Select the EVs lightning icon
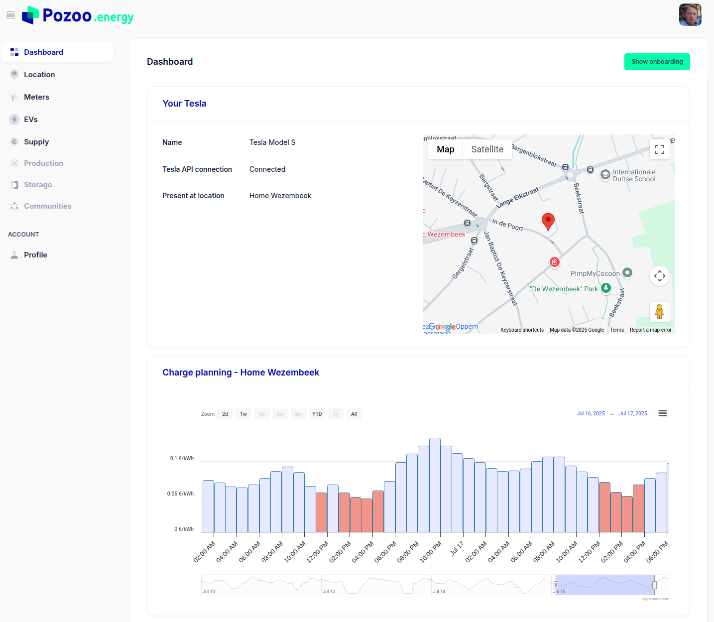Viewport: 714px width, 622px height. (14, 119)
